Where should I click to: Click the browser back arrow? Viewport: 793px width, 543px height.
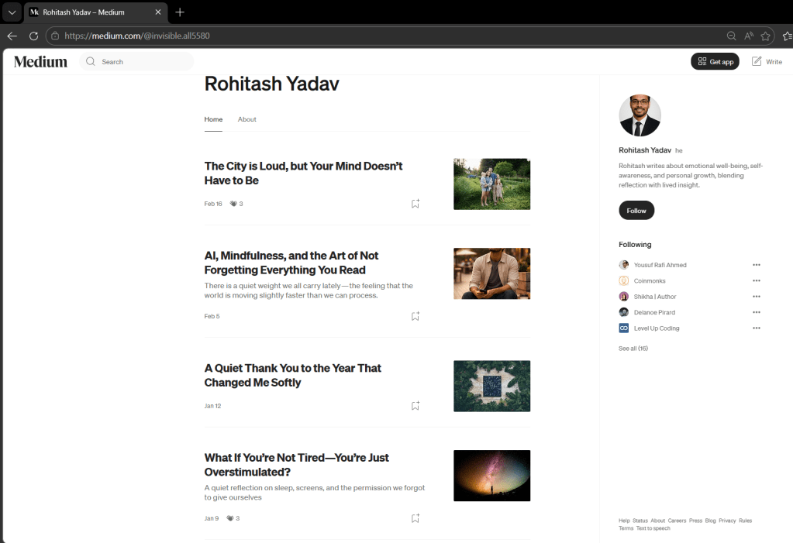click(12, 36)
